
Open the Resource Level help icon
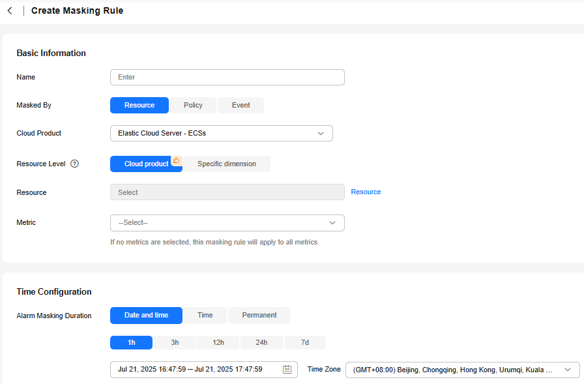tap(74, 164)
